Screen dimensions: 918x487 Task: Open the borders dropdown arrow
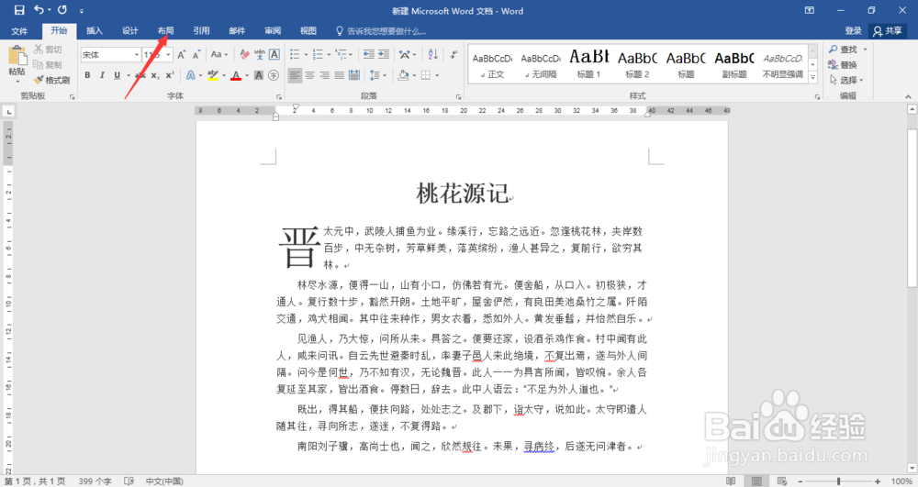click(437, 75)
